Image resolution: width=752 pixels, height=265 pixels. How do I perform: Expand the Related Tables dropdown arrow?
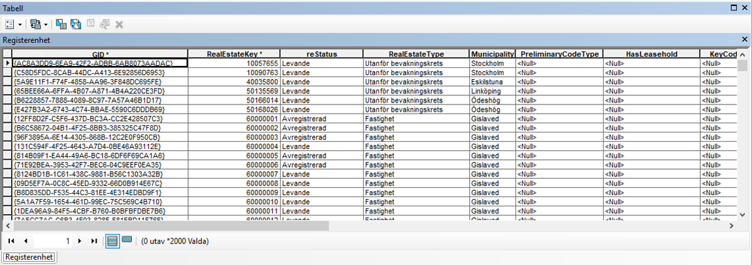pyautogui.click(x=46, y=24)
